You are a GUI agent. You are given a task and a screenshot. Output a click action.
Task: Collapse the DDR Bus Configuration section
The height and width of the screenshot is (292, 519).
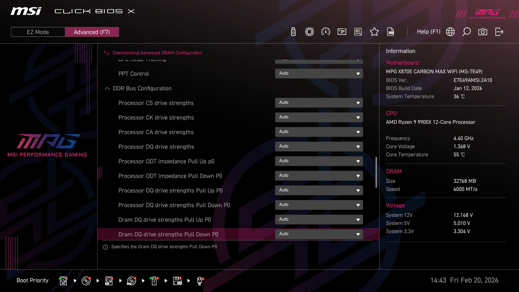[107, 88]
